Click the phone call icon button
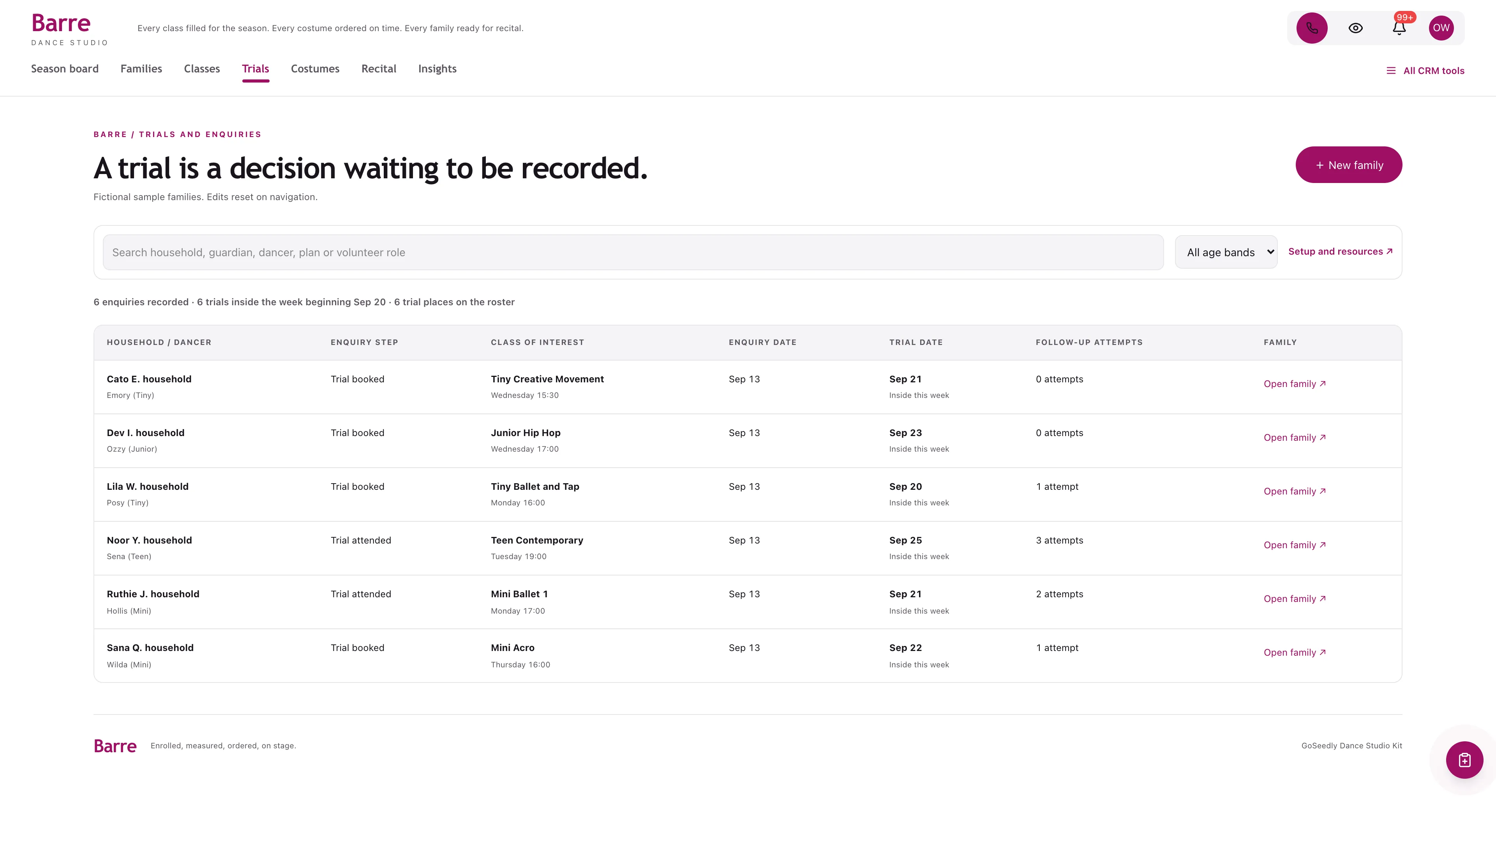This screenshot has width=1496, height=841. click(1312, 28)
